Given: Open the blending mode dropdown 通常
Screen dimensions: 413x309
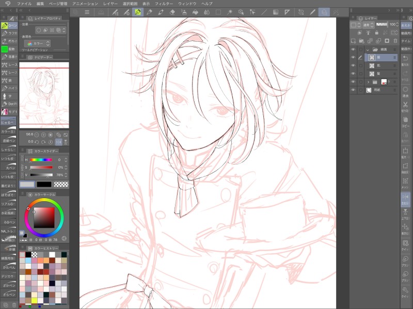Looking at the screenshot, I should pos(369,25).
